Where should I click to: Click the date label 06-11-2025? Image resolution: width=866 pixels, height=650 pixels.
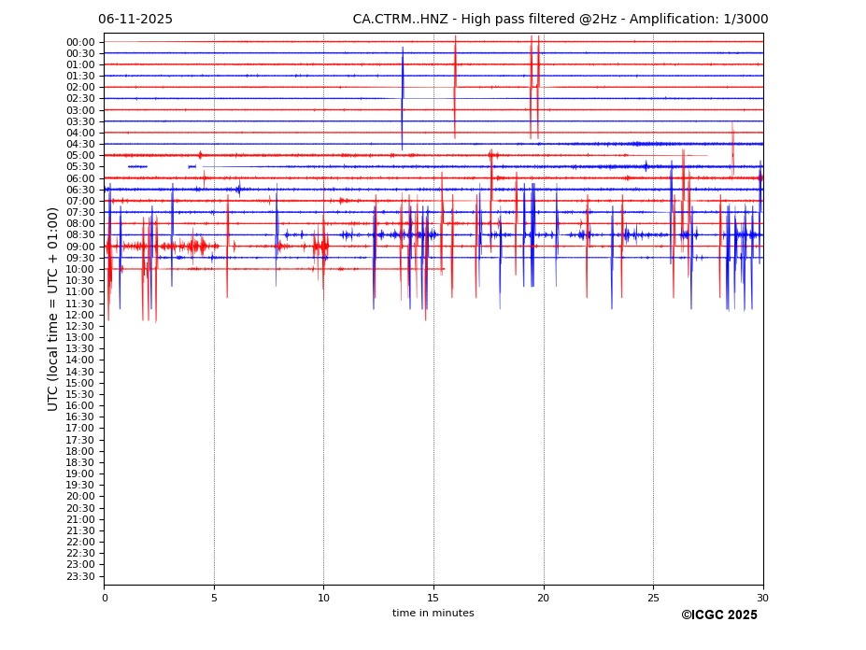point(135,20)
